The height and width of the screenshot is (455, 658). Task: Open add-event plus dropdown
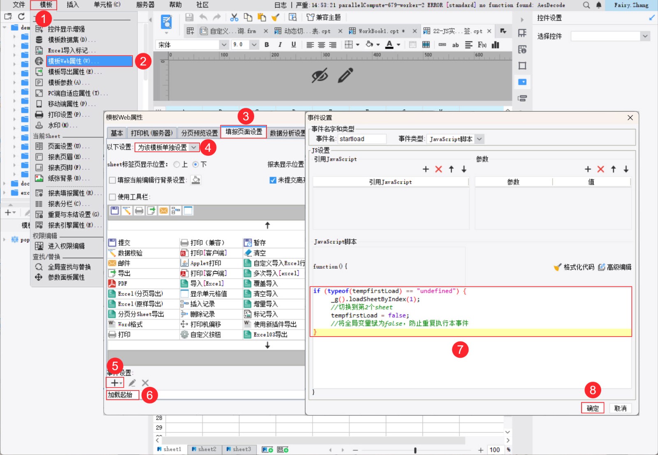click(x=115, y=383)
